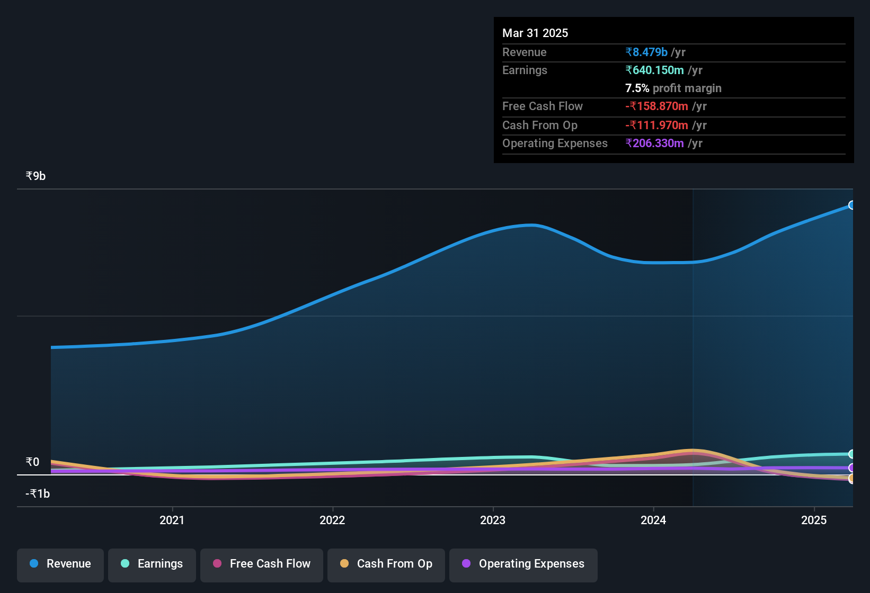Image resolution: width=870 pixels, height=593 pixels.
Task: Click the 7.5% profit margin text
Action: (673, 88)
